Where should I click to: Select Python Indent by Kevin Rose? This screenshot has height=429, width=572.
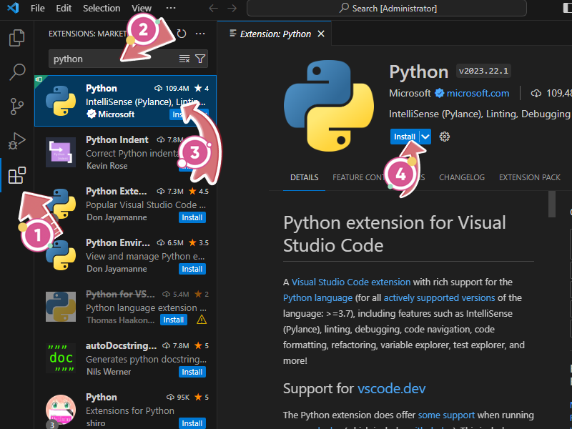click(x=126, y=152)
